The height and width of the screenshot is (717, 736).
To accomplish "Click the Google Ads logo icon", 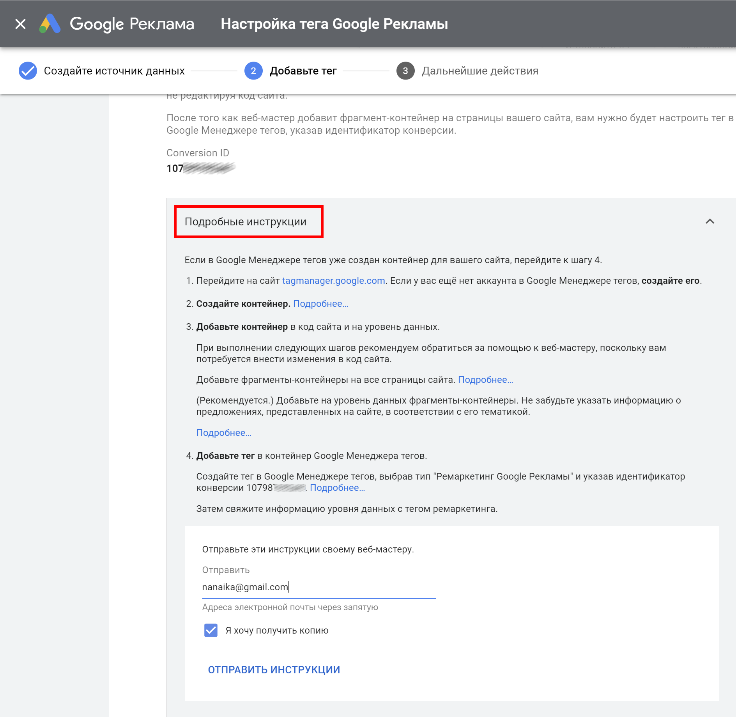I will point(50,24).
